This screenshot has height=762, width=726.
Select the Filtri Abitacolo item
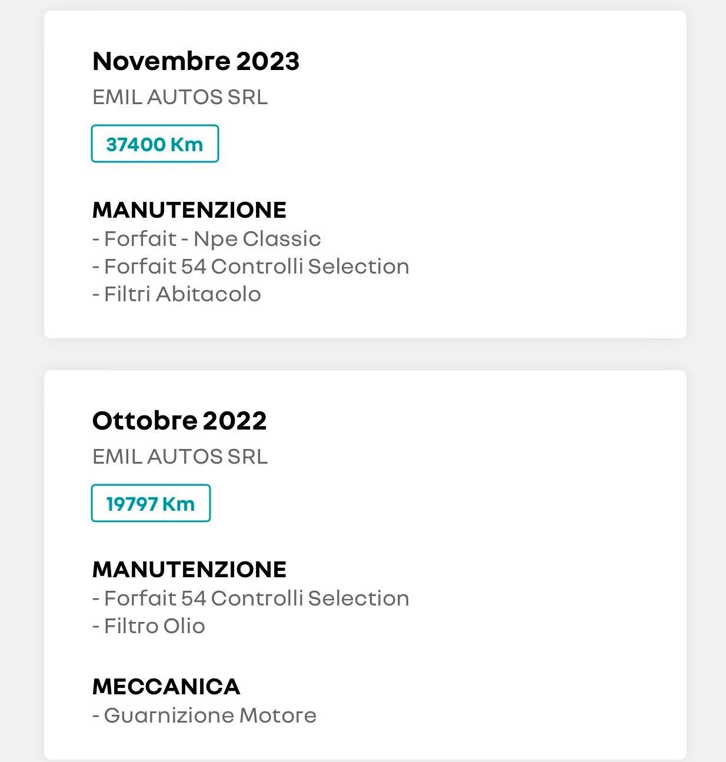(x=176, y=294)
